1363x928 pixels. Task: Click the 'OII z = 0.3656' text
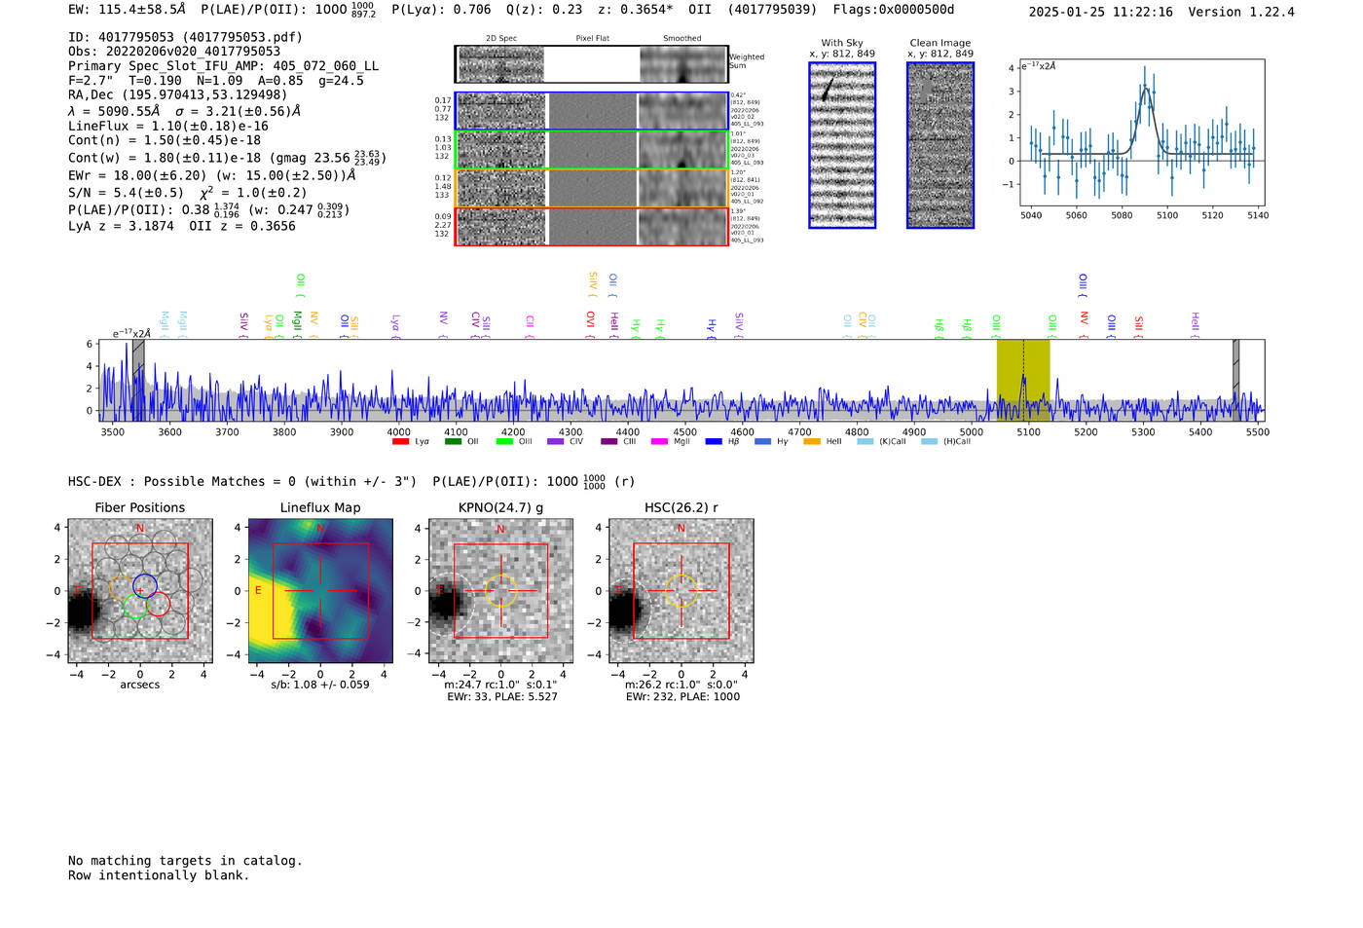point(242,226)
